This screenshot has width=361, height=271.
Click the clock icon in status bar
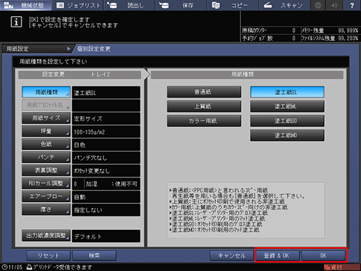(x=4, y=267)
